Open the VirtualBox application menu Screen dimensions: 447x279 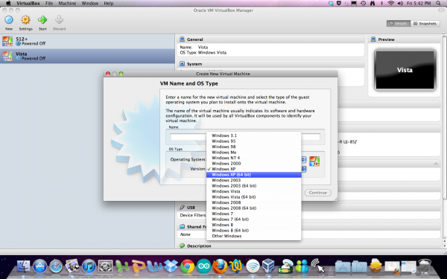(x=28, y=3)
